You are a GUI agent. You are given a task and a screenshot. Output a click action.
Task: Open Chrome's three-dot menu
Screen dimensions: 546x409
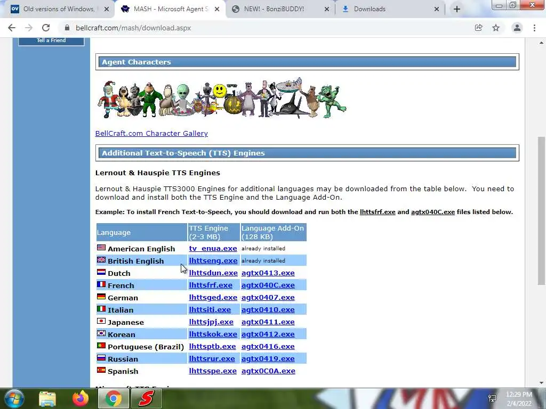click(534, 28)
